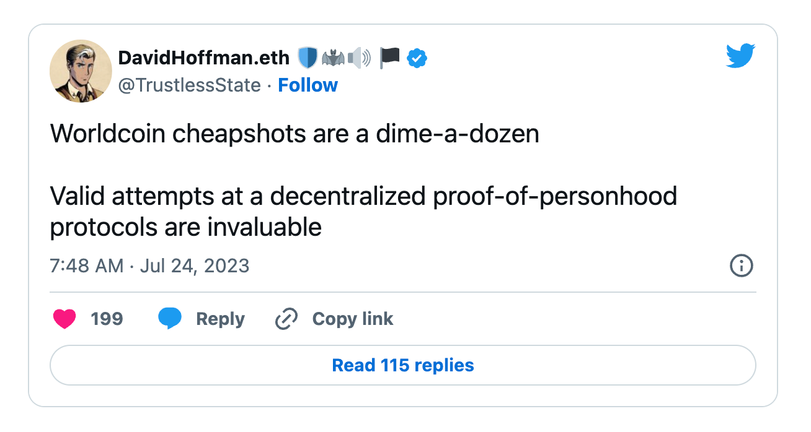Click the bat emoji beside the name
Image resolution: width=811 pixels, height=432 pixels.
coord(332,58)
